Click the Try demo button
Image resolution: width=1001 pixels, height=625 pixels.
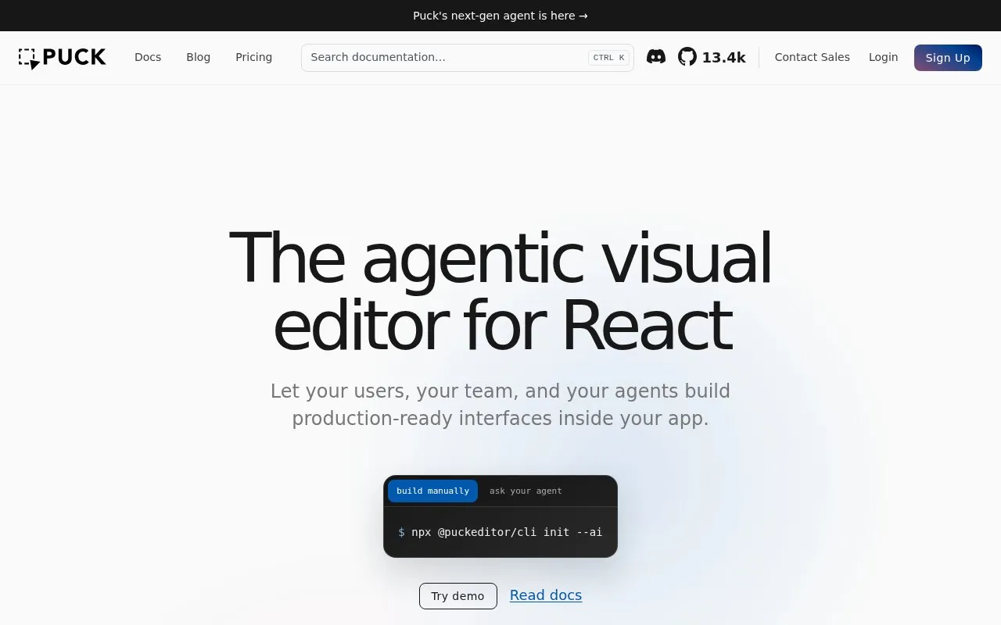(x=458, y=596)
